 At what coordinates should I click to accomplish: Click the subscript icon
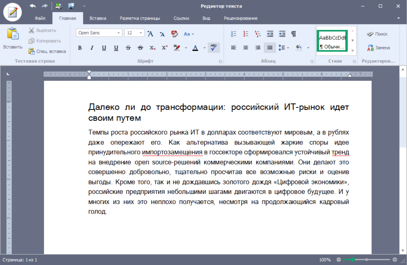152,48
